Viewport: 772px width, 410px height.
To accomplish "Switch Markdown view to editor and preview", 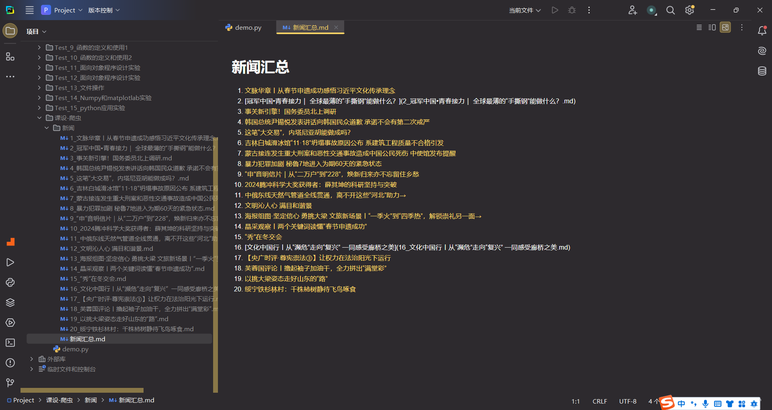I will click(712, 28).
